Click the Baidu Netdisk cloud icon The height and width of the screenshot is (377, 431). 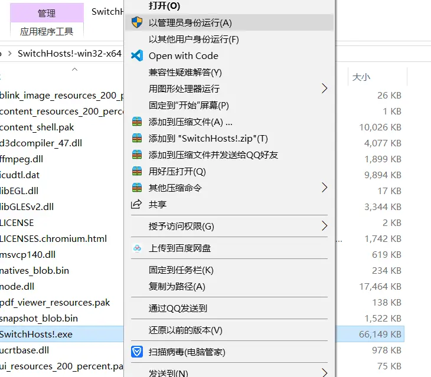(137, 248)
